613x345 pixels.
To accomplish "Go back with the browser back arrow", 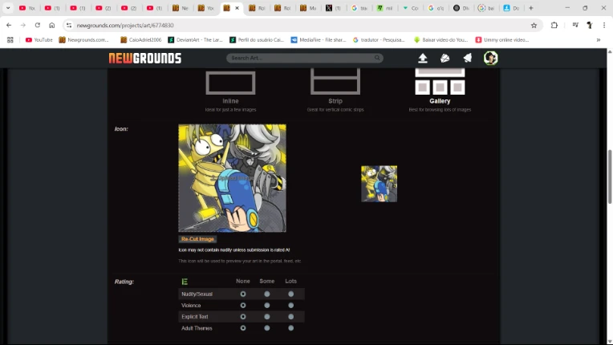I will pyautogui.click(x=9, y=25).
